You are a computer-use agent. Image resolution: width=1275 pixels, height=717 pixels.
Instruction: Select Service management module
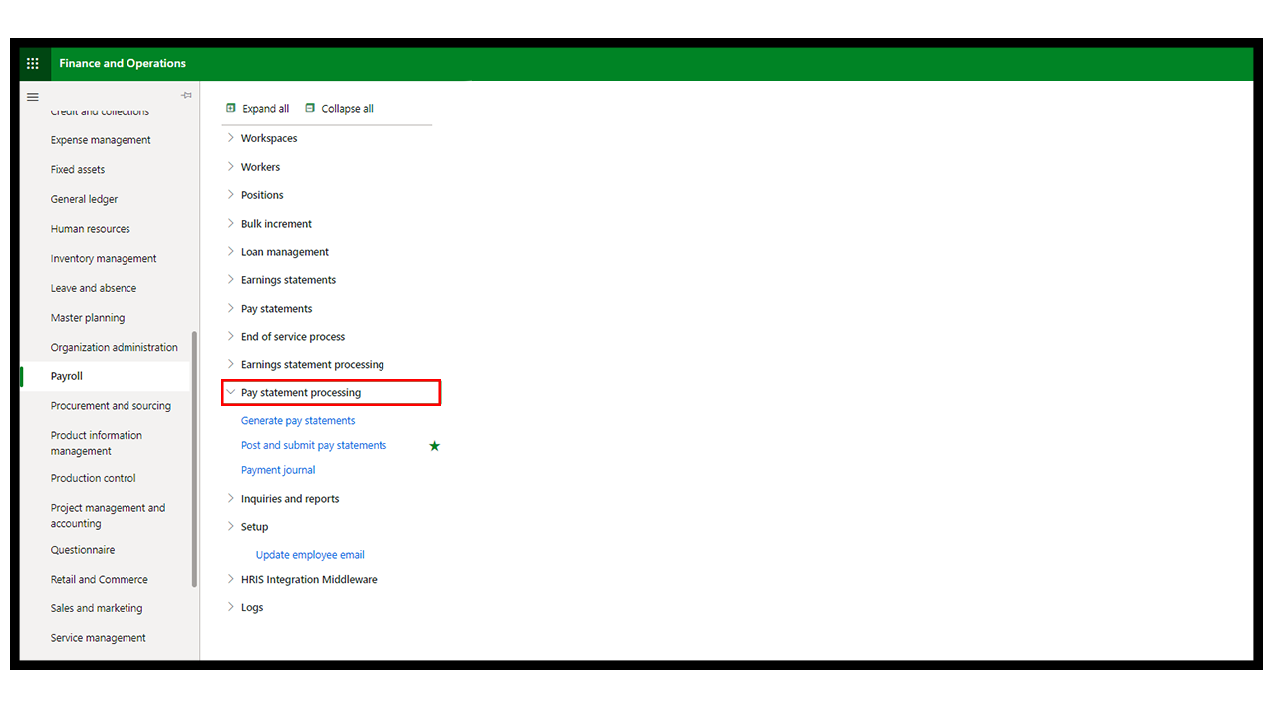[x=99, y=638]
